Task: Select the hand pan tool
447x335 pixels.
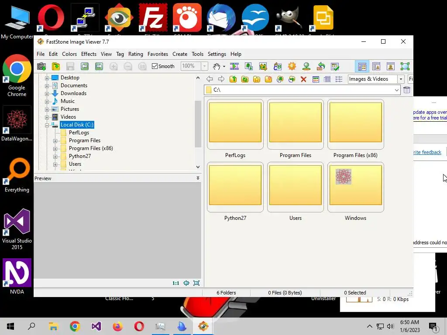Action: coord(217,66)
